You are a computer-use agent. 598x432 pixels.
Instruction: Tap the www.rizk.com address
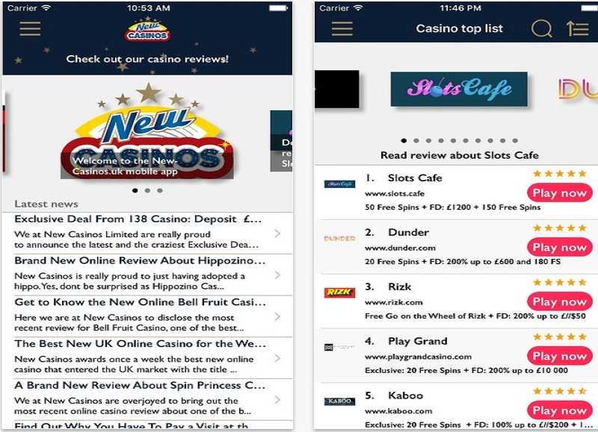coord(394,302)
